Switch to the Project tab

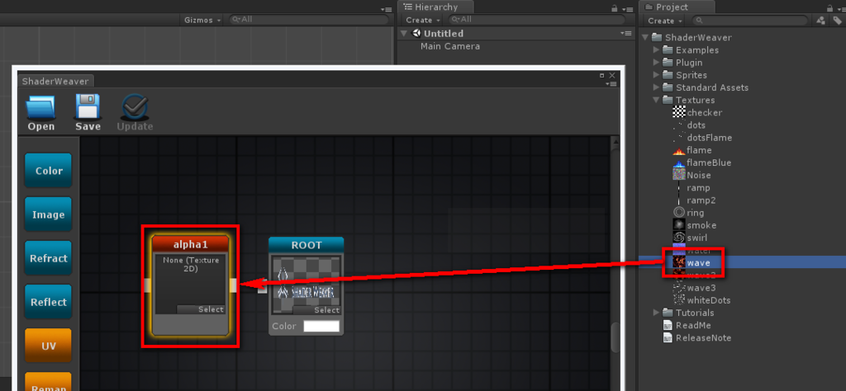pos(677,7)
